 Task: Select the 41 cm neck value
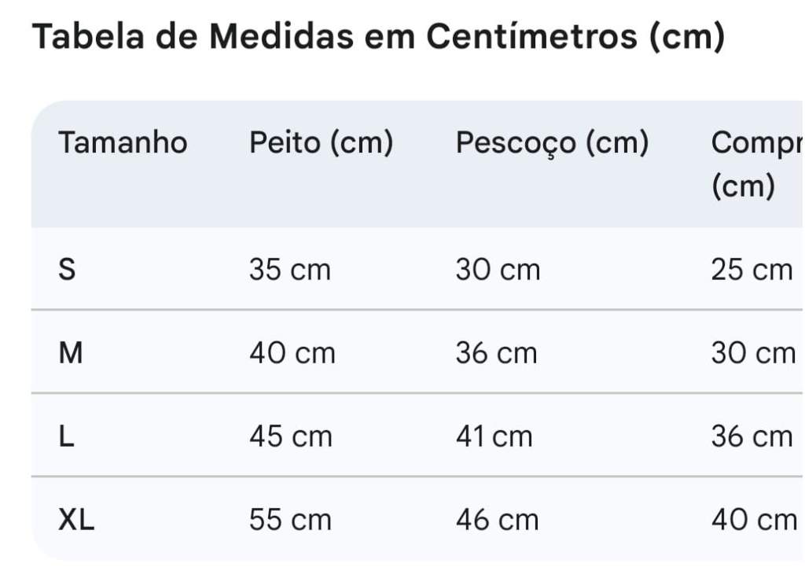[494, 436]
